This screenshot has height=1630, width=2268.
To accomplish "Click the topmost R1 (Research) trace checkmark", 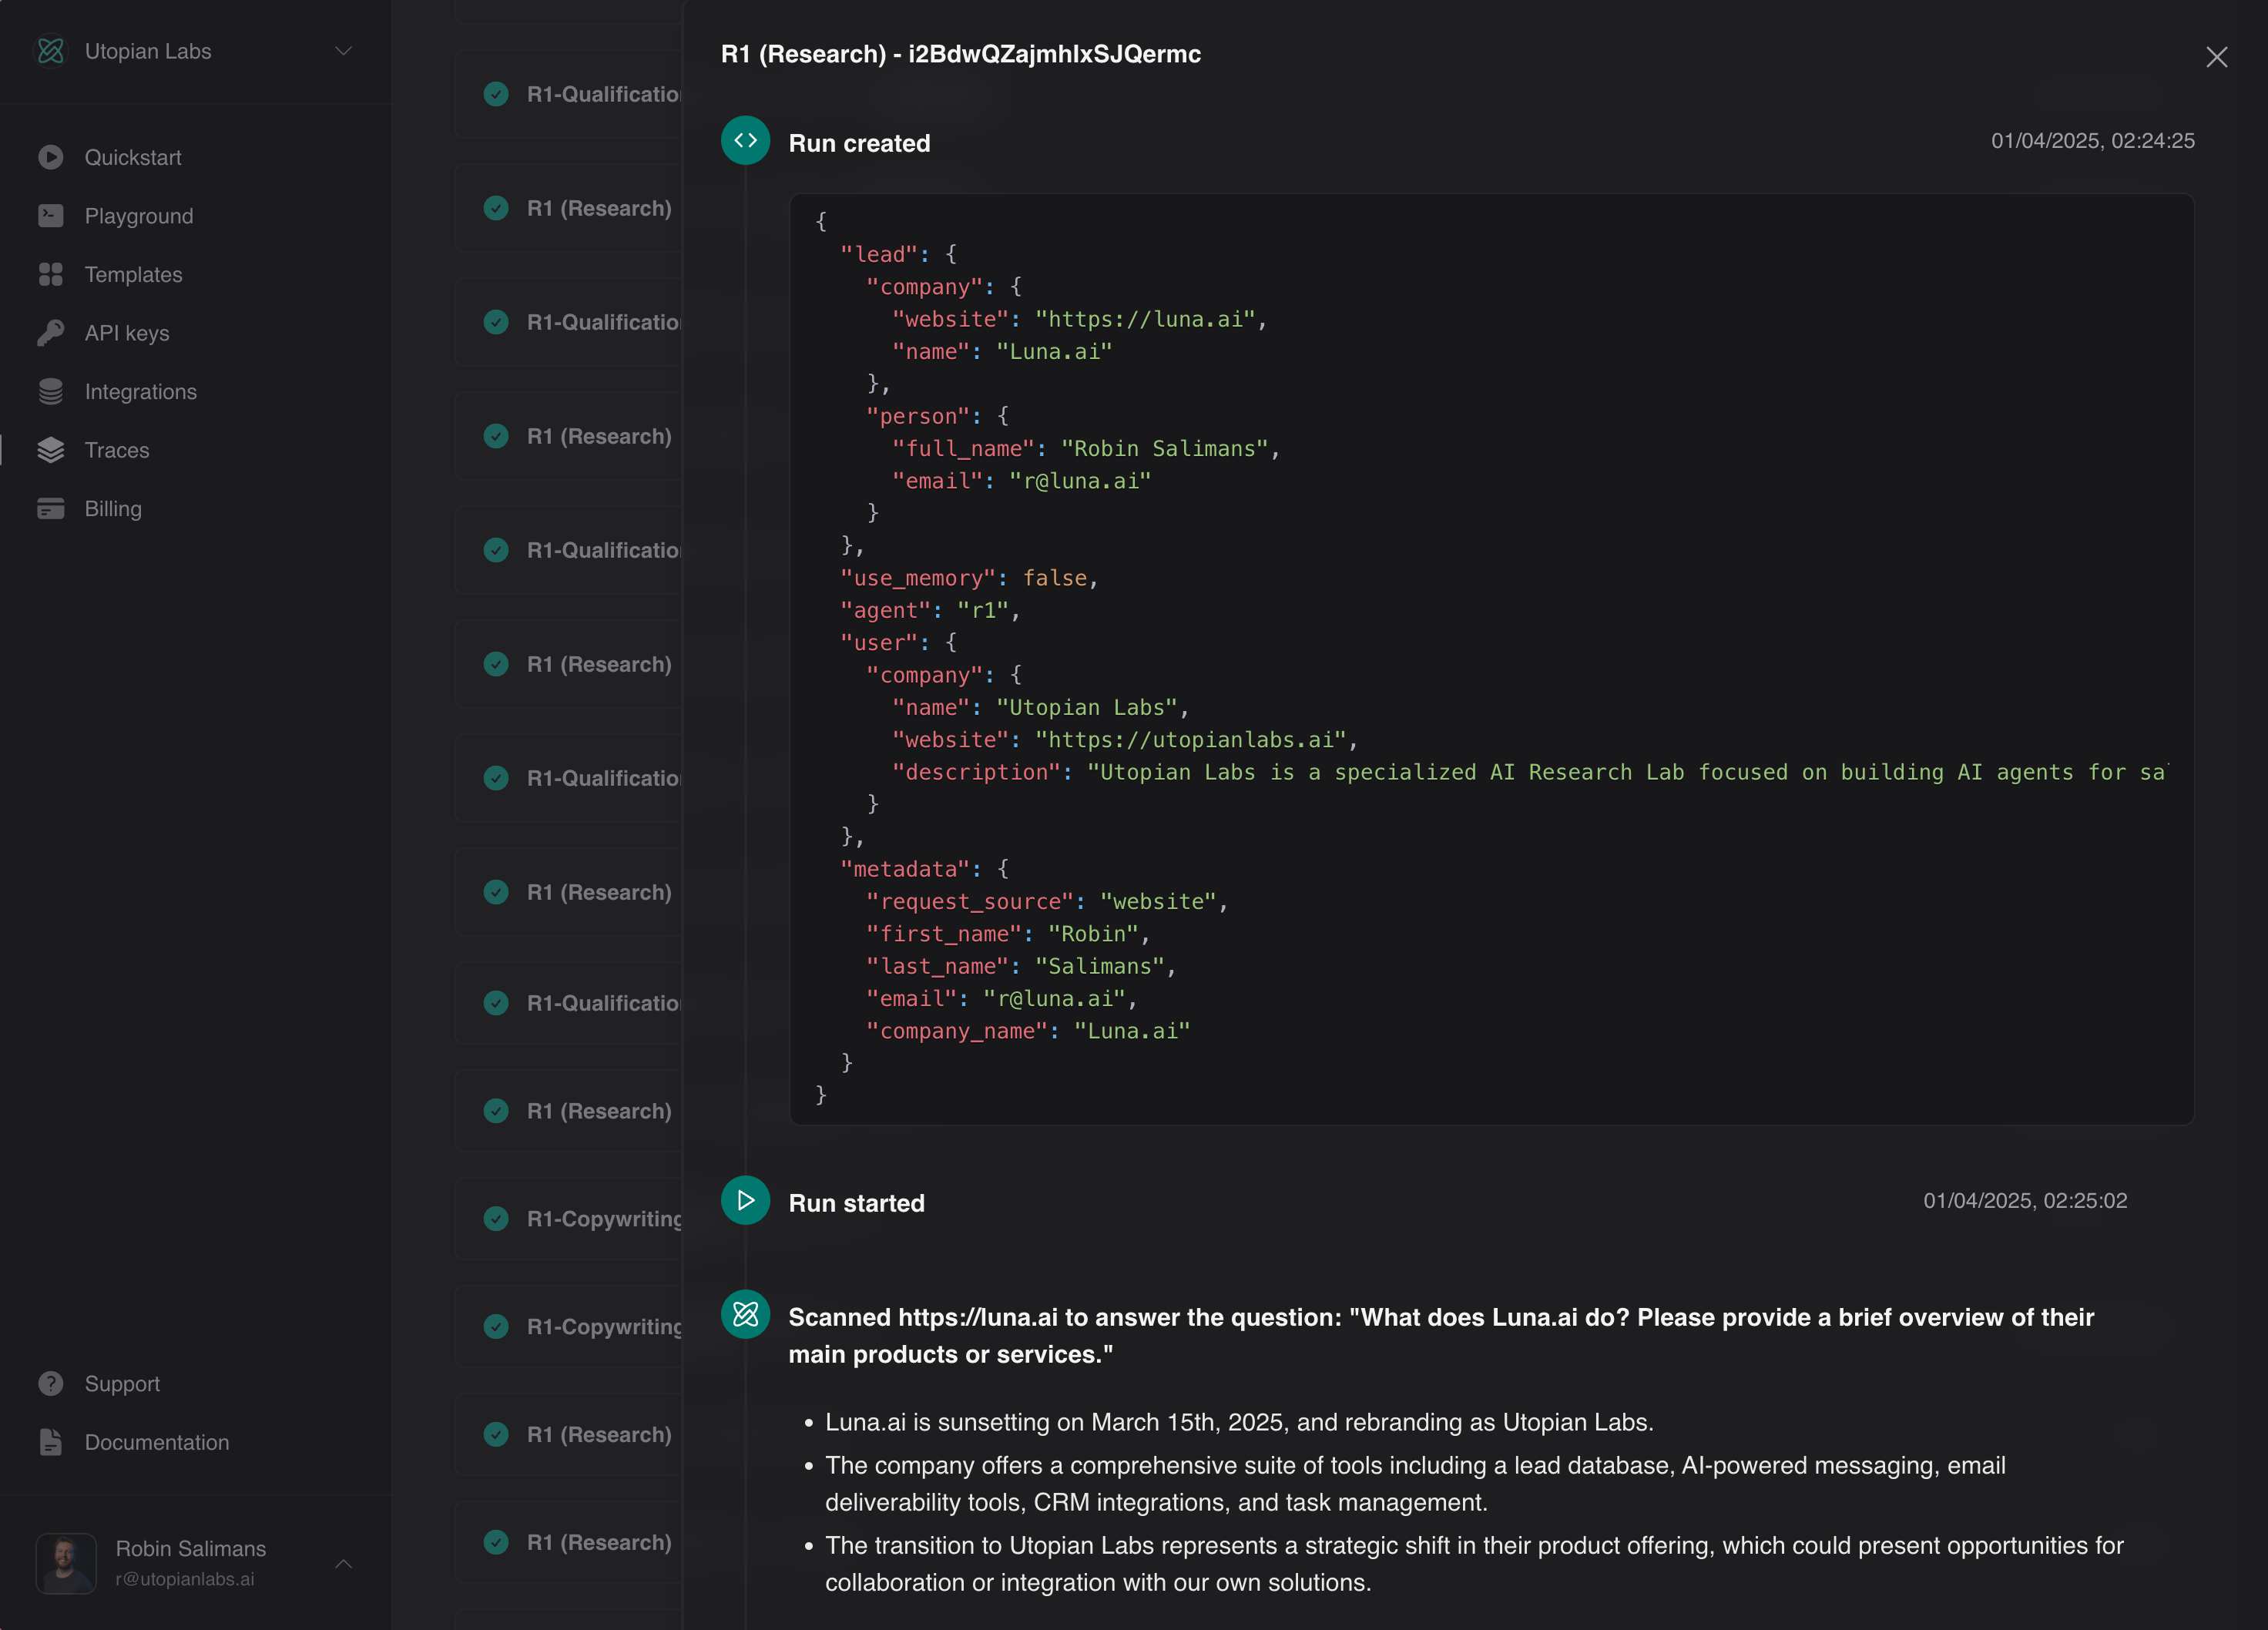I will (x=496, y=208).
